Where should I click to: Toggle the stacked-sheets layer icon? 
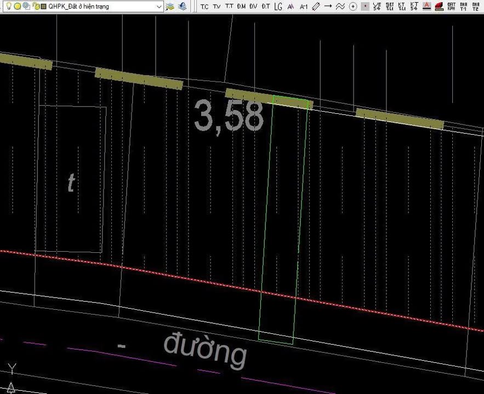coord(171,7)
